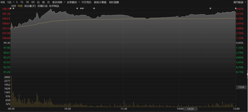Expand the 5日 period dropdown arrow

click(13, 2)
